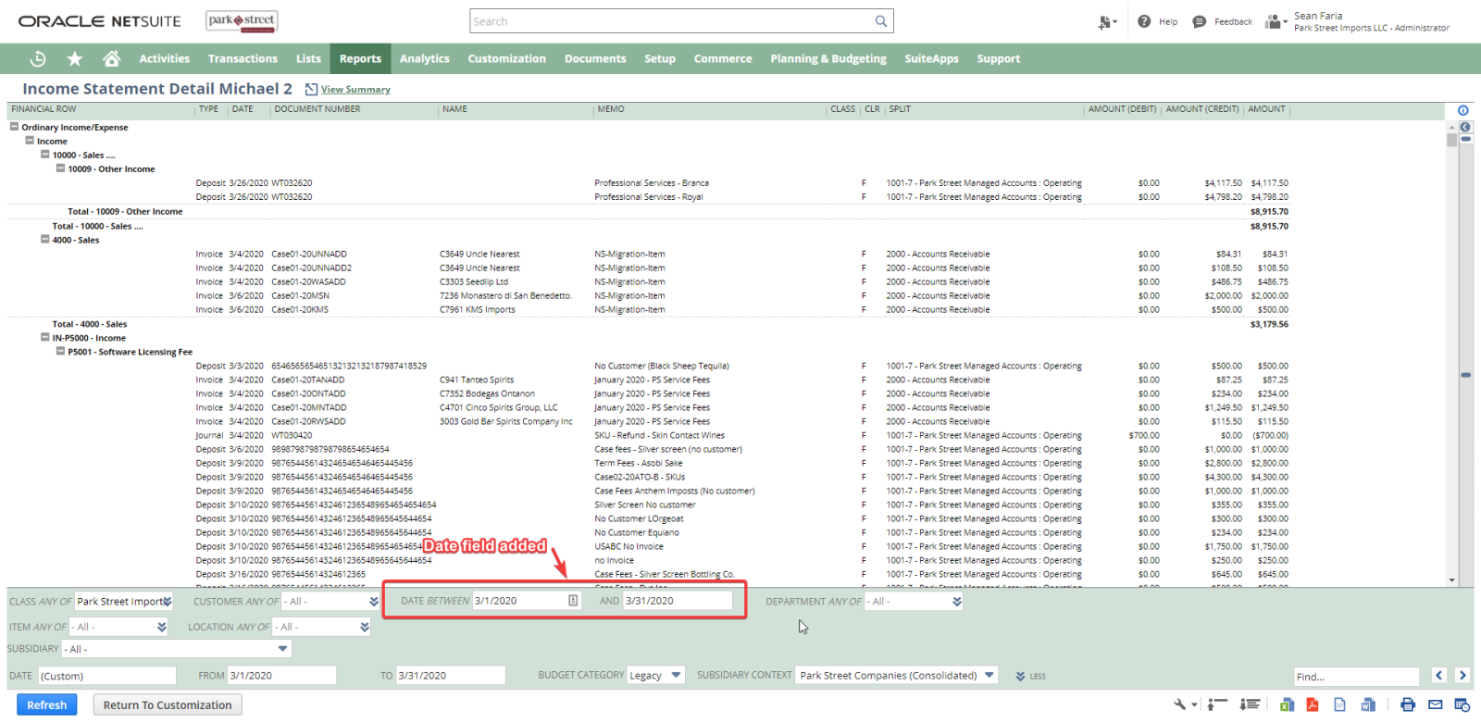Click the Help question mark icon

point(1144,21)
